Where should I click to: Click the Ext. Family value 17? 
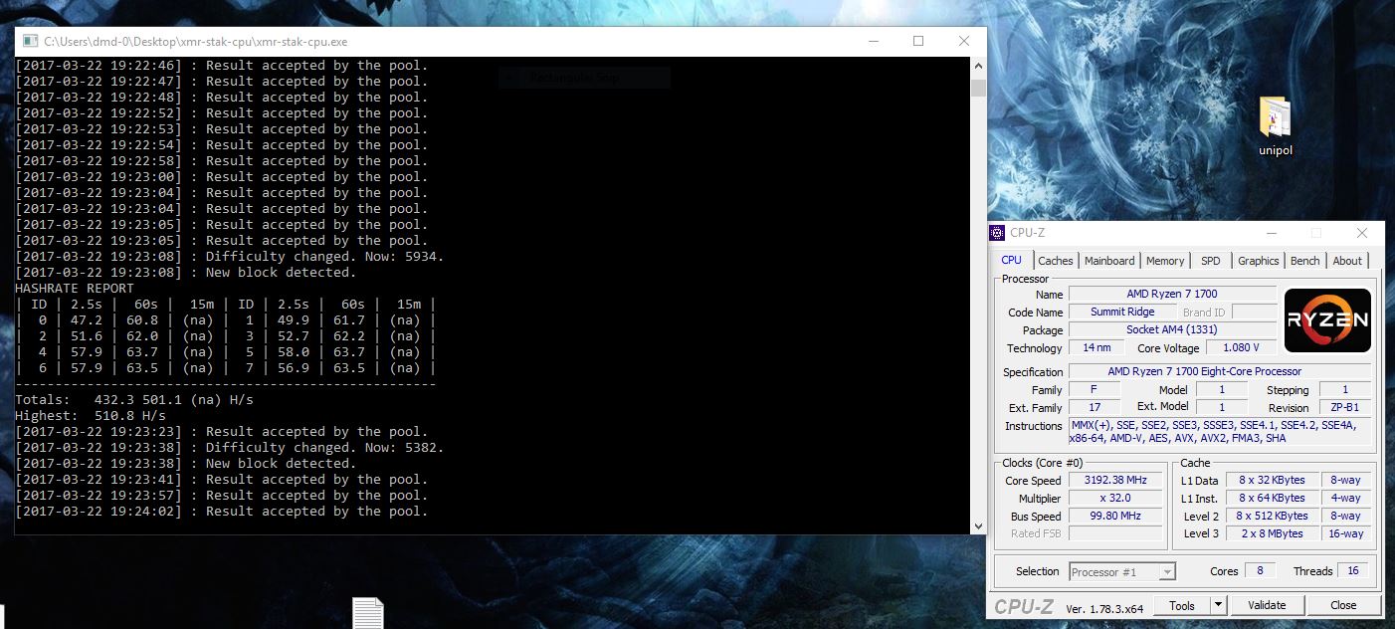pos(1095,408)
